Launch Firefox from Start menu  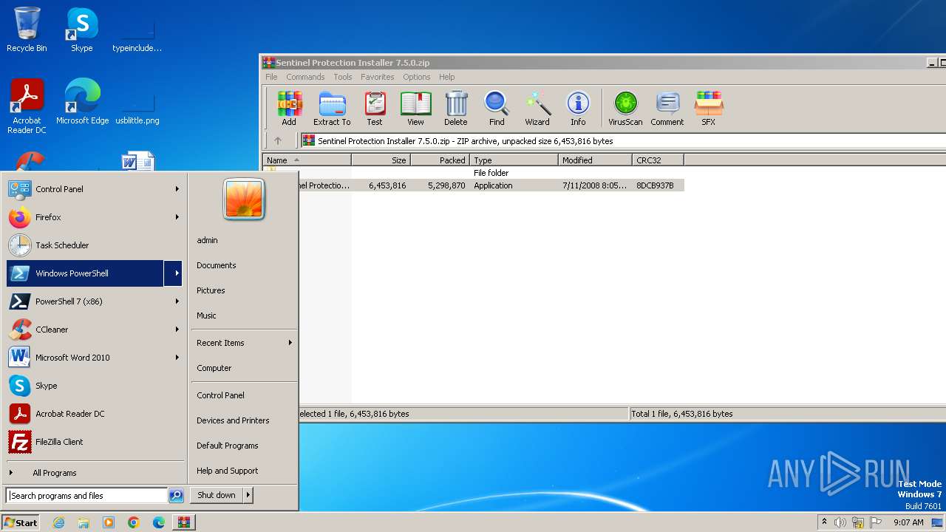(x=95, y=217)
